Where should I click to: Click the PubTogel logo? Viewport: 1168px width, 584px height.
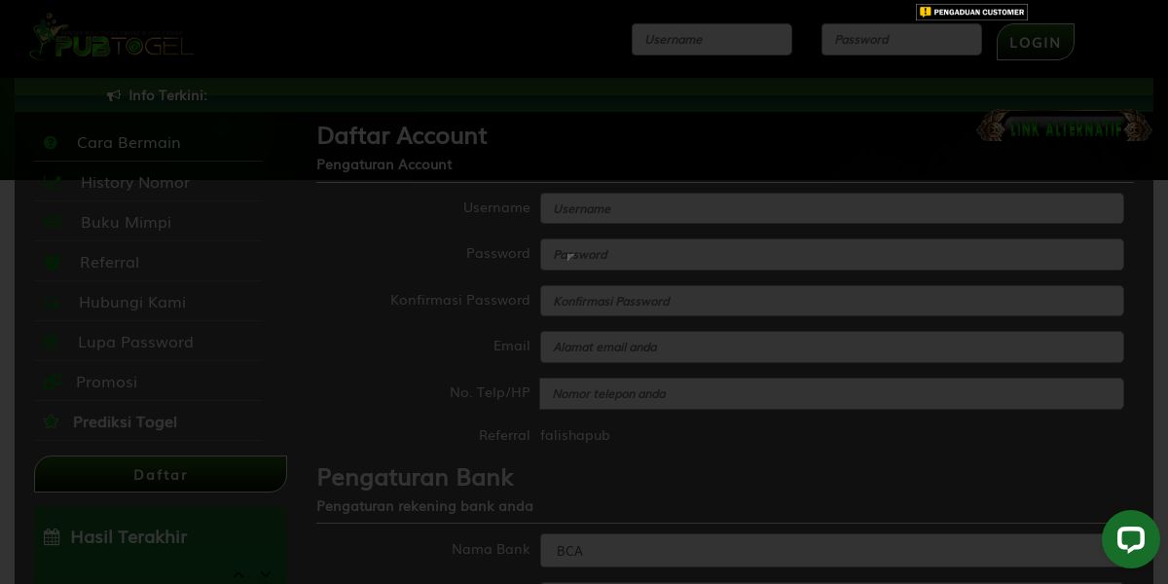(111, 37)
